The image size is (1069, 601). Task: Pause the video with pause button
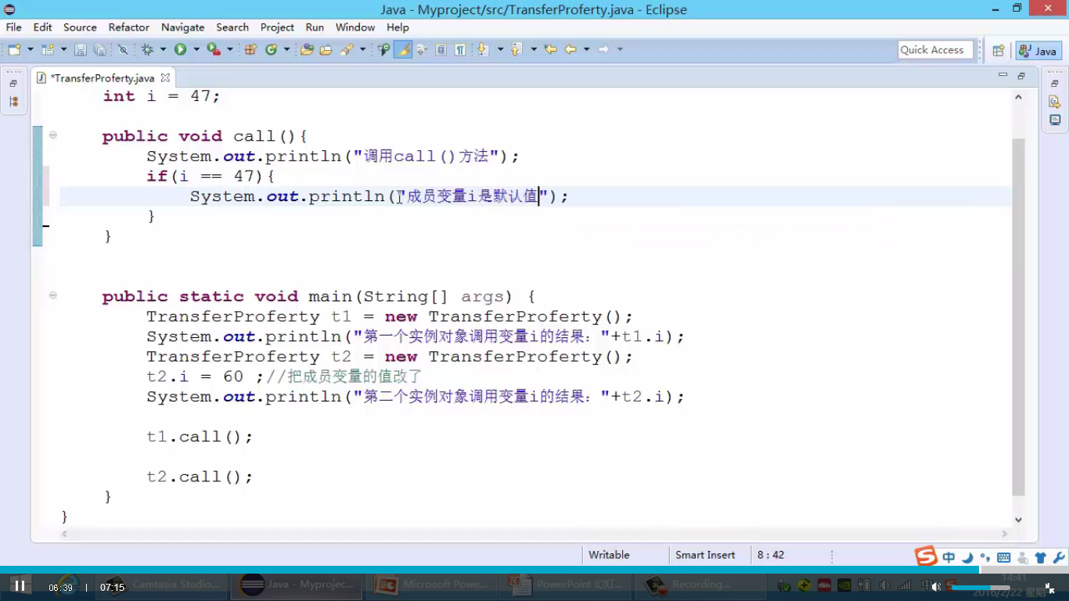tap(20, 586)
